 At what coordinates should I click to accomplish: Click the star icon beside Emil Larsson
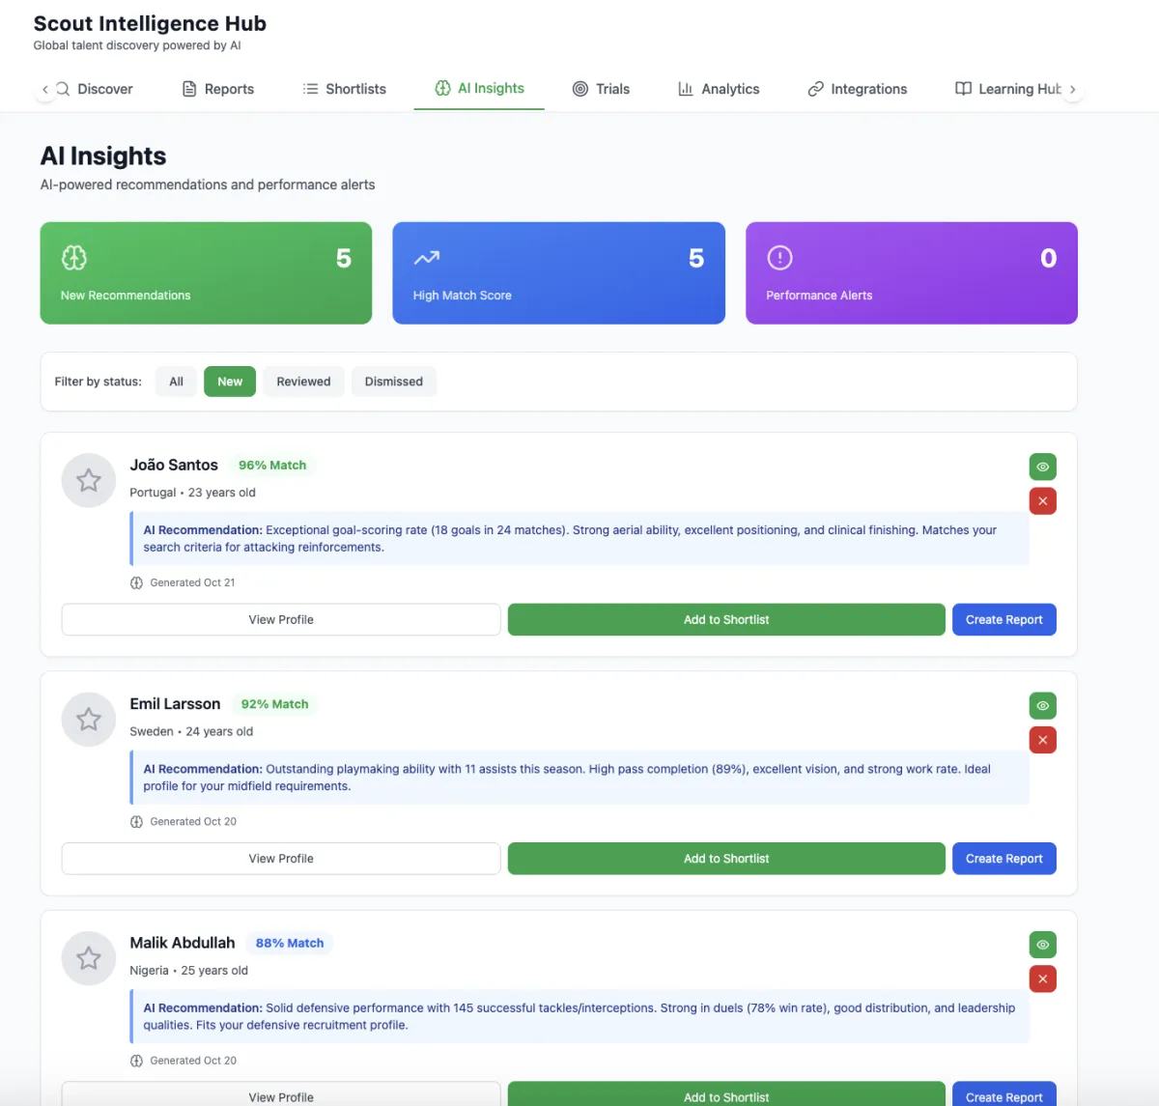pyautogui.click(x=89, y=719)
